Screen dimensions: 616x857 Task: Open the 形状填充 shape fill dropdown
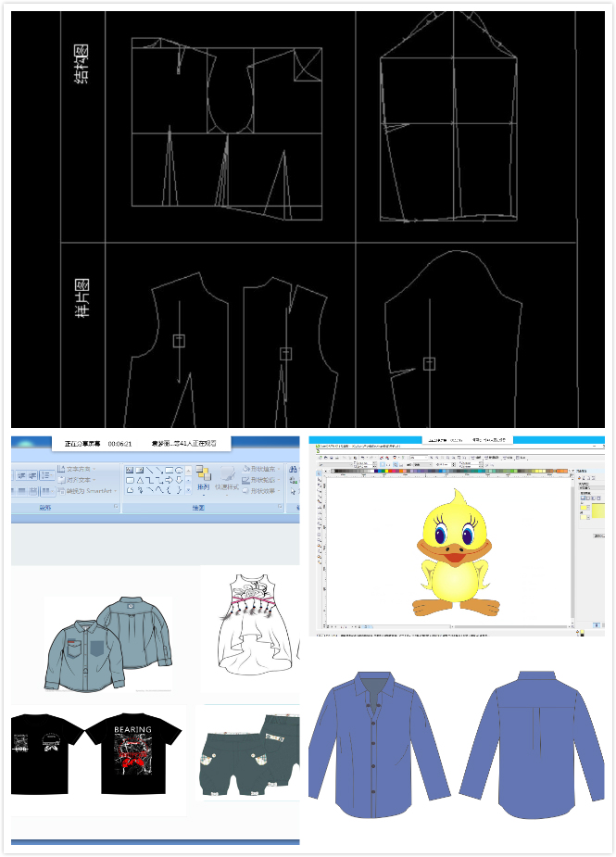point(261,469)
